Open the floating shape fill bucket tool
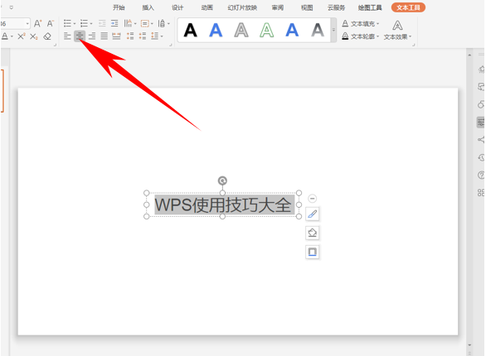Image resolution: width=486 pixels, height=356 pixels. (313, 233)
